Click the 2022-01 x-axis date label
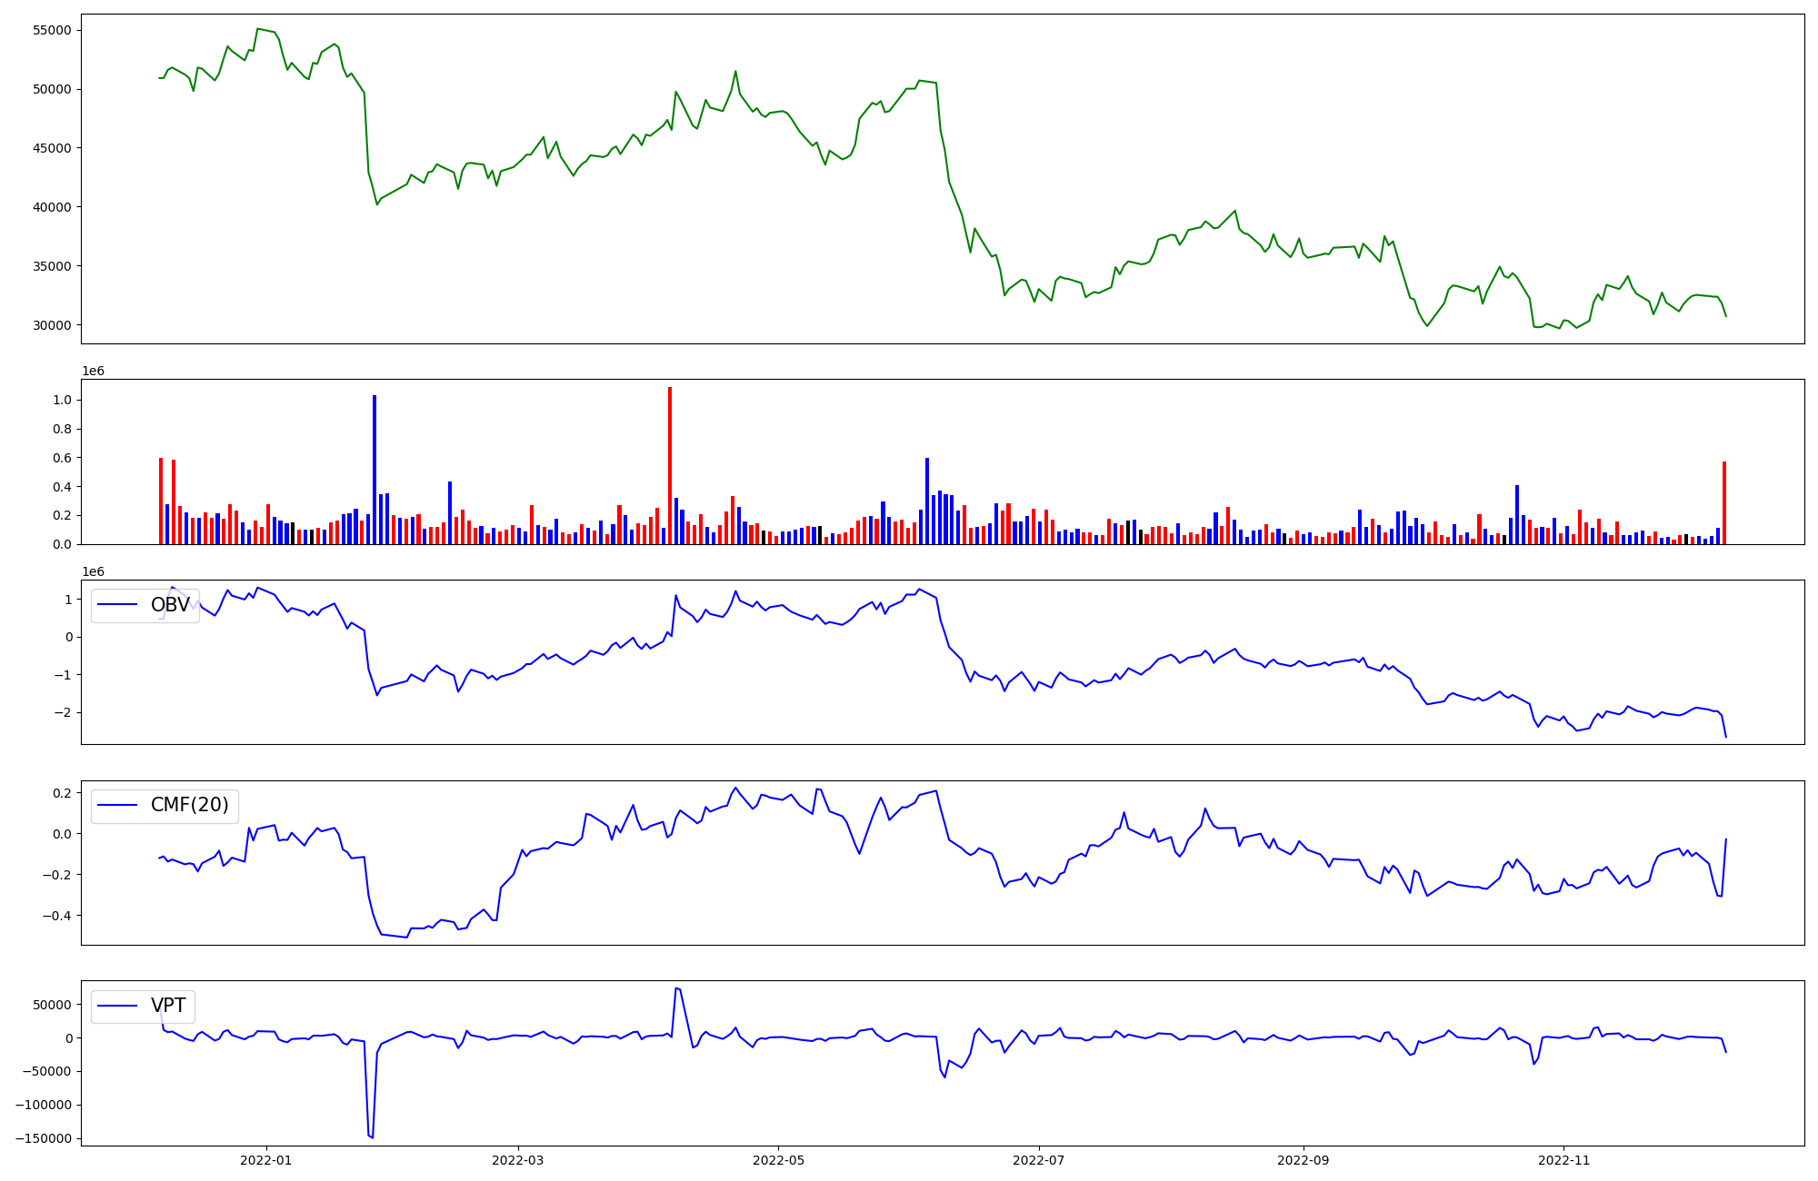 pyautogui.click(x=266, y=1160)
